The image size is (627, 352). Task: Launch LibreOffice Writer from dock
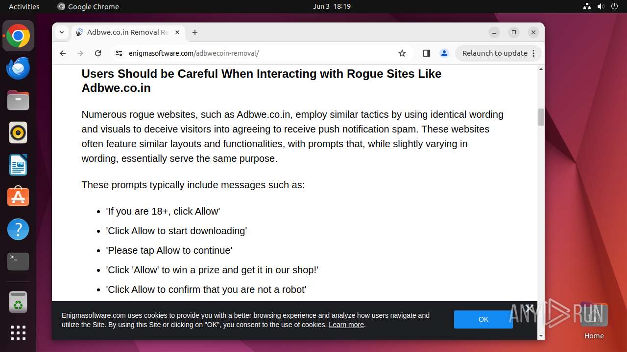click(x=18, y=165)
